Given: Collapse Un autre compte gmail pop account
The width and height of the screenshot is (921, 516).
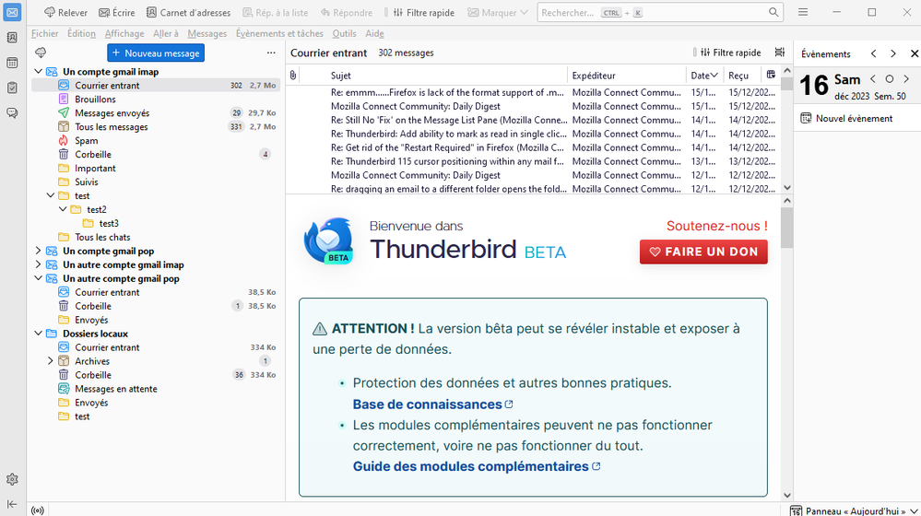Looking at the screenshot, I should (38, 278).
